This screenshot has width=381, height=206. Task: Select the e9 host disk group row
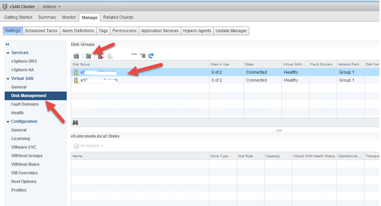tap(225, 72)
